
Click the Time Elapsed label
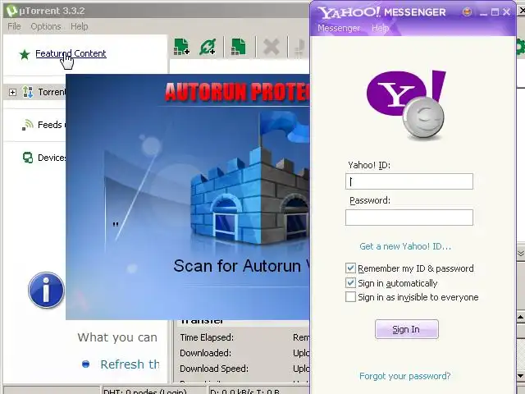[207, 337]
